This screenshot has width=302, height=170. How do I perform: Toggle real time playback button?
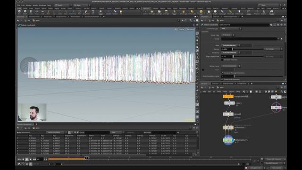pyautogui.click(x=19, y=164)
